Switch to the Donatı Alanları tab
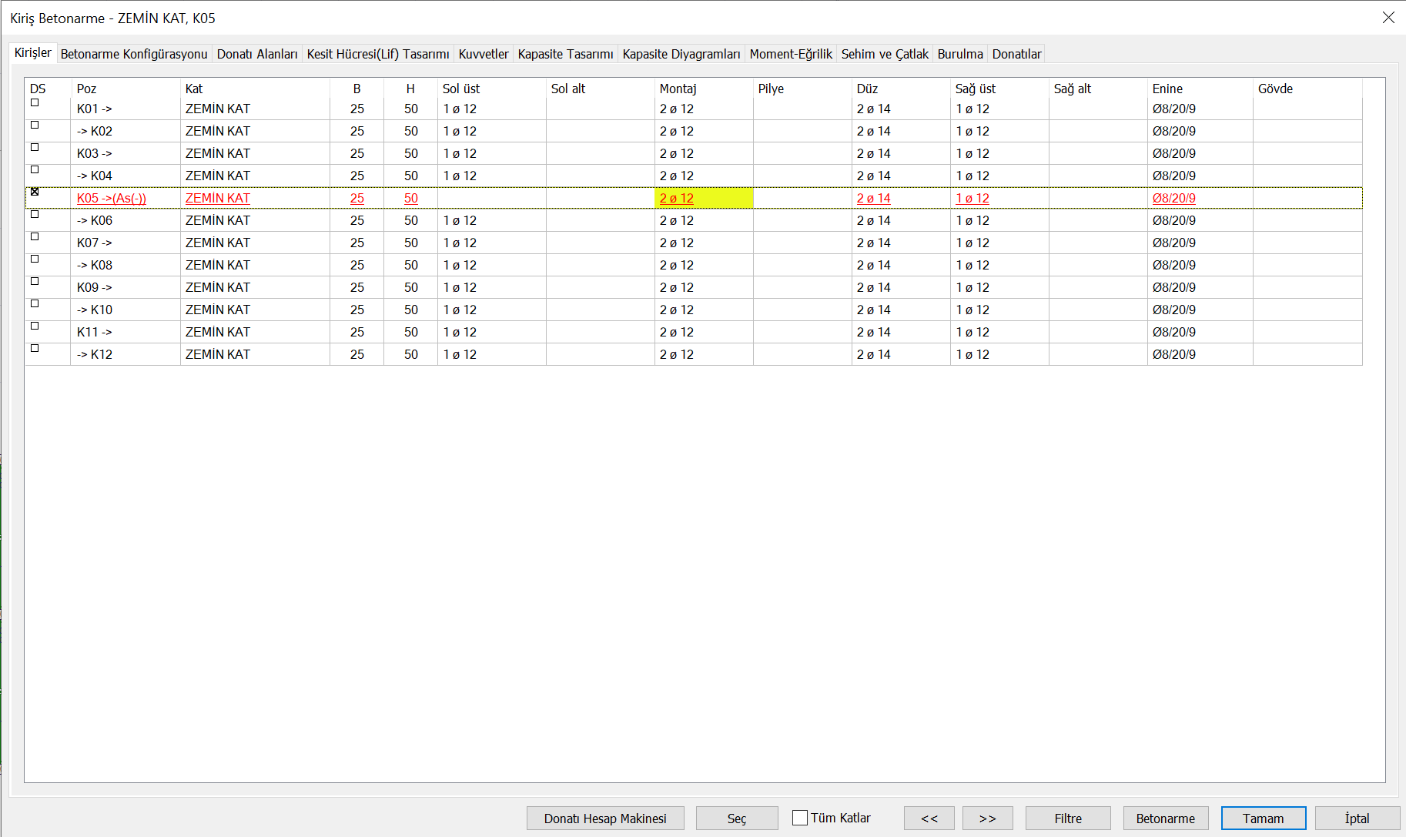The height and width of the screenshot is (837, 1406). 257,54
